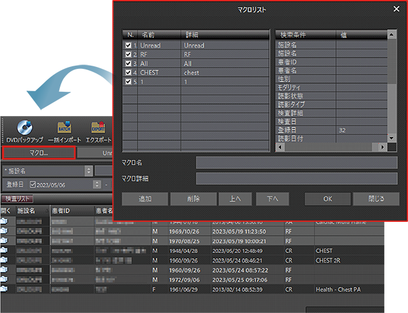The height and width of the screenshot is (313, 408).
Task: Click the Batch Import icon
Action: tap(64, 126)
